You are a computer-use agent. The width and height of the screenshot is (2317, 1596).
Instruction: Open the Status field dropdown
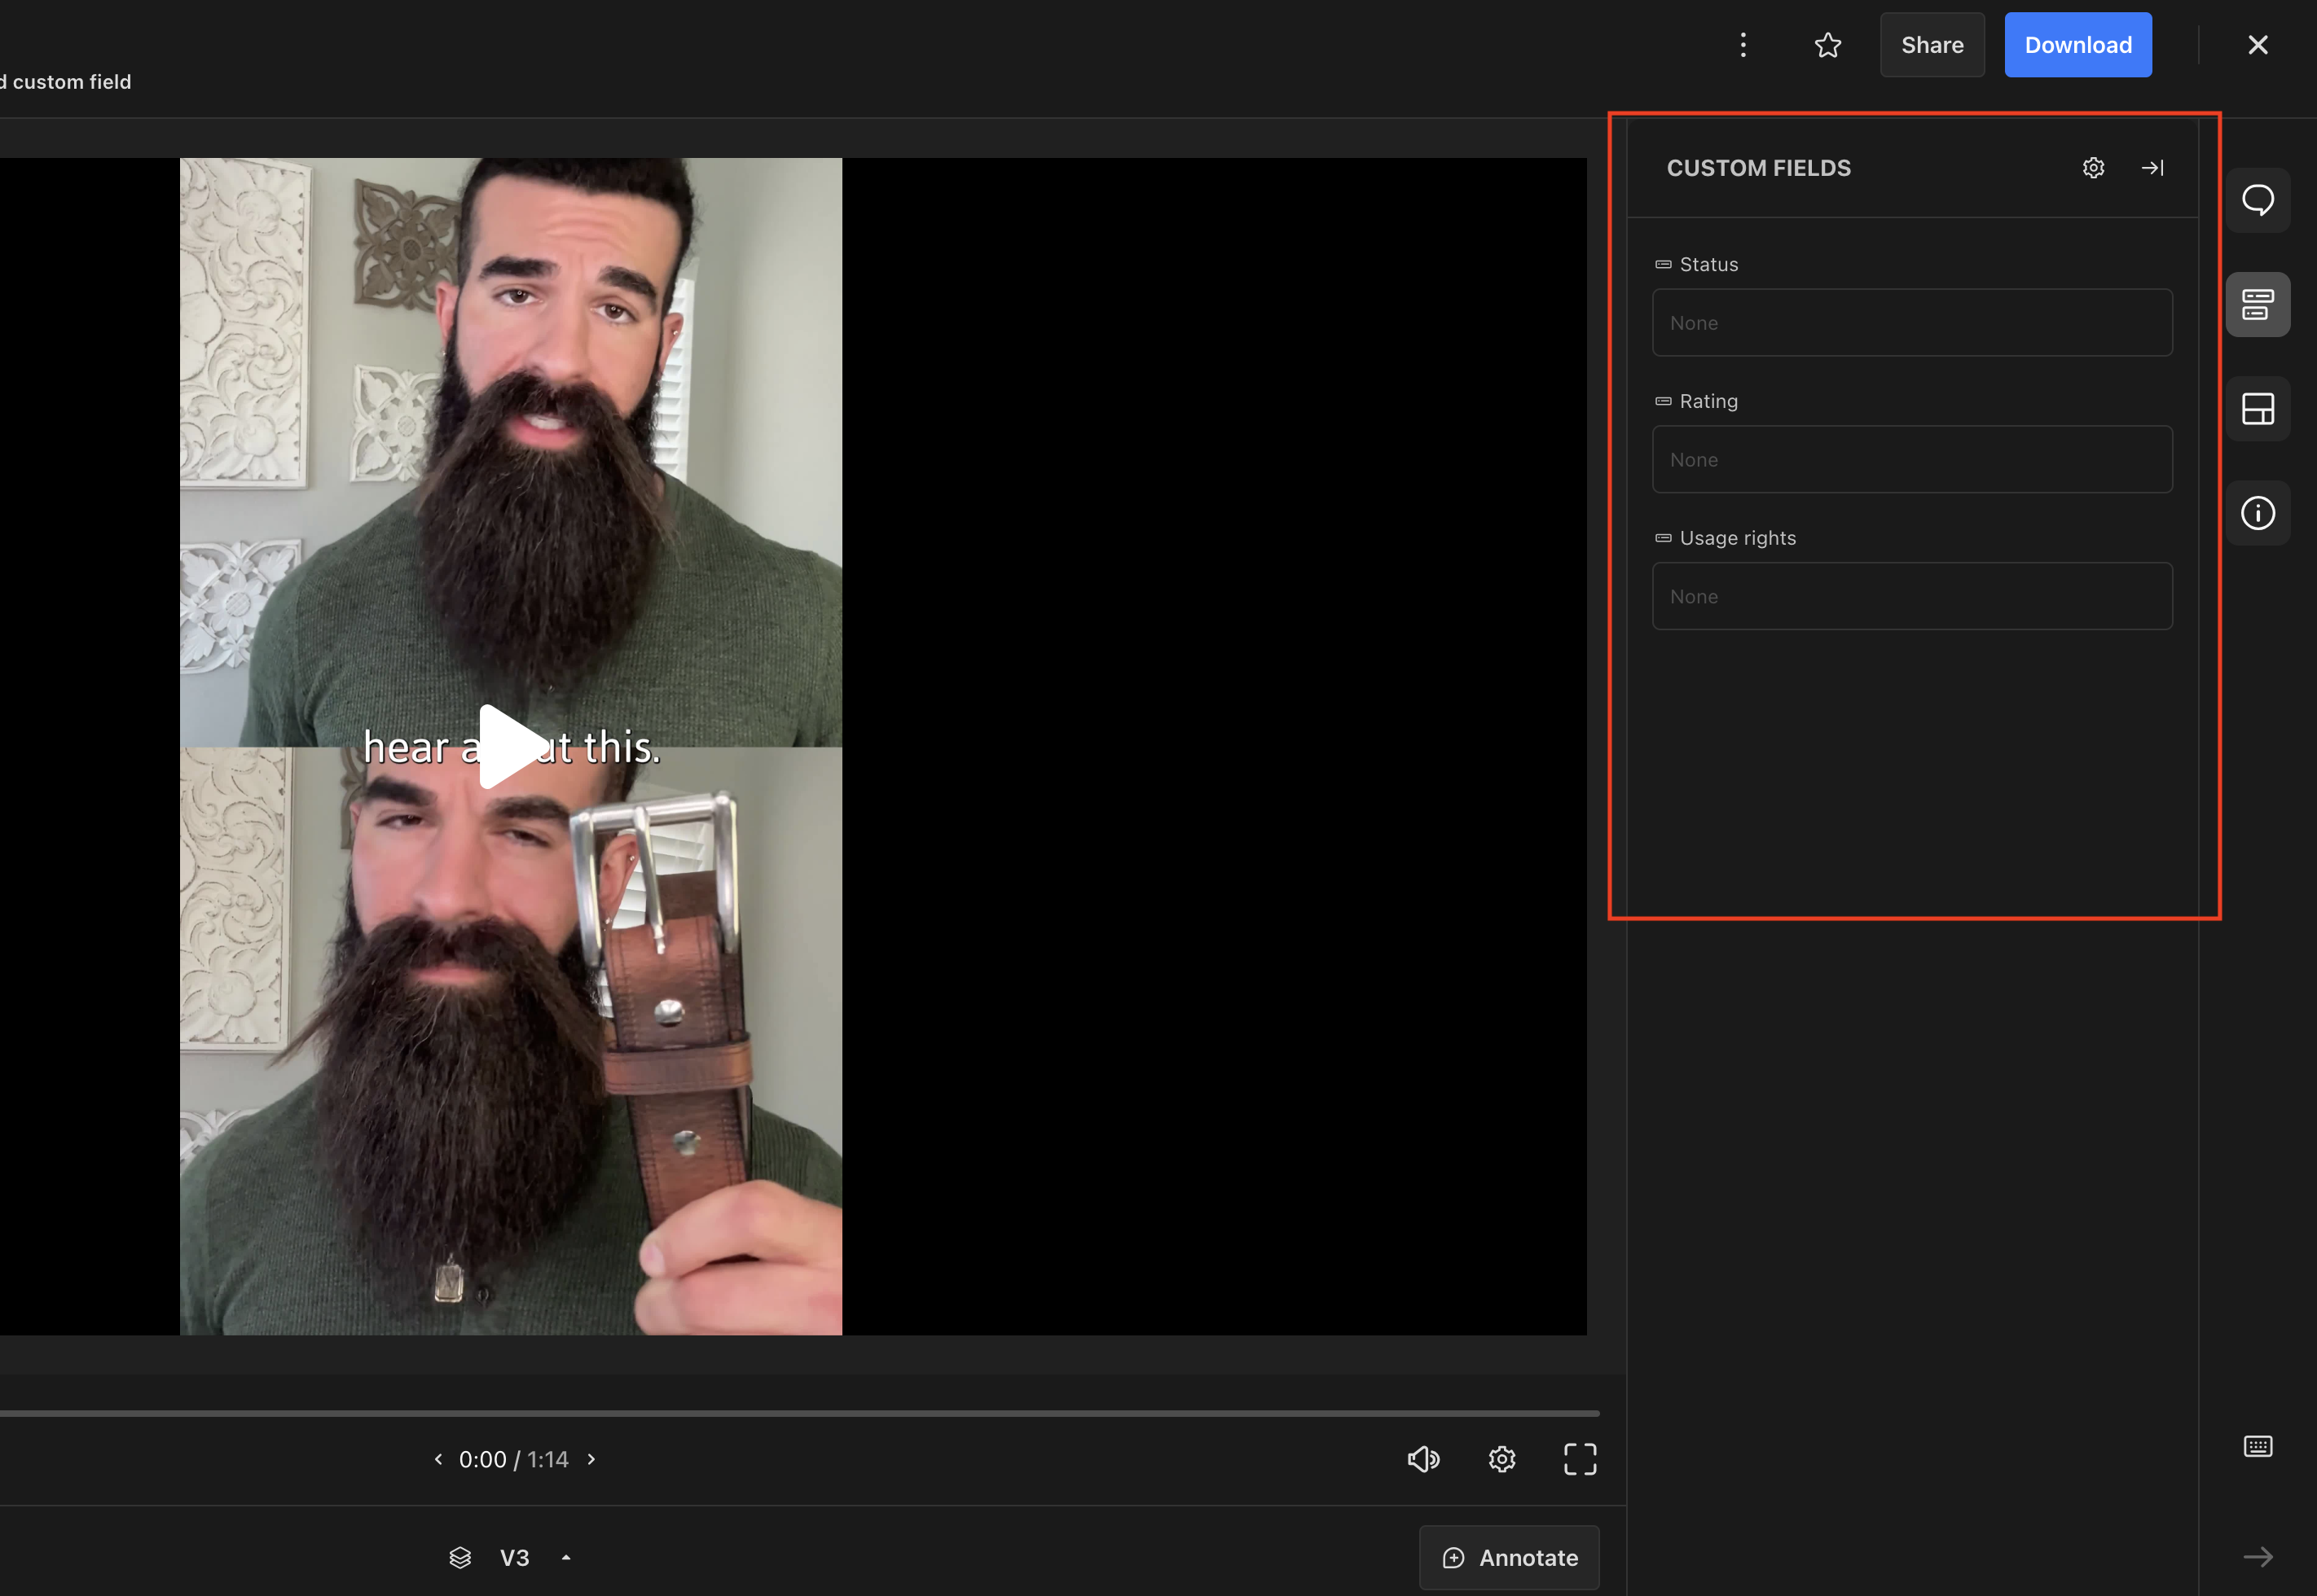click(1910, 322)
